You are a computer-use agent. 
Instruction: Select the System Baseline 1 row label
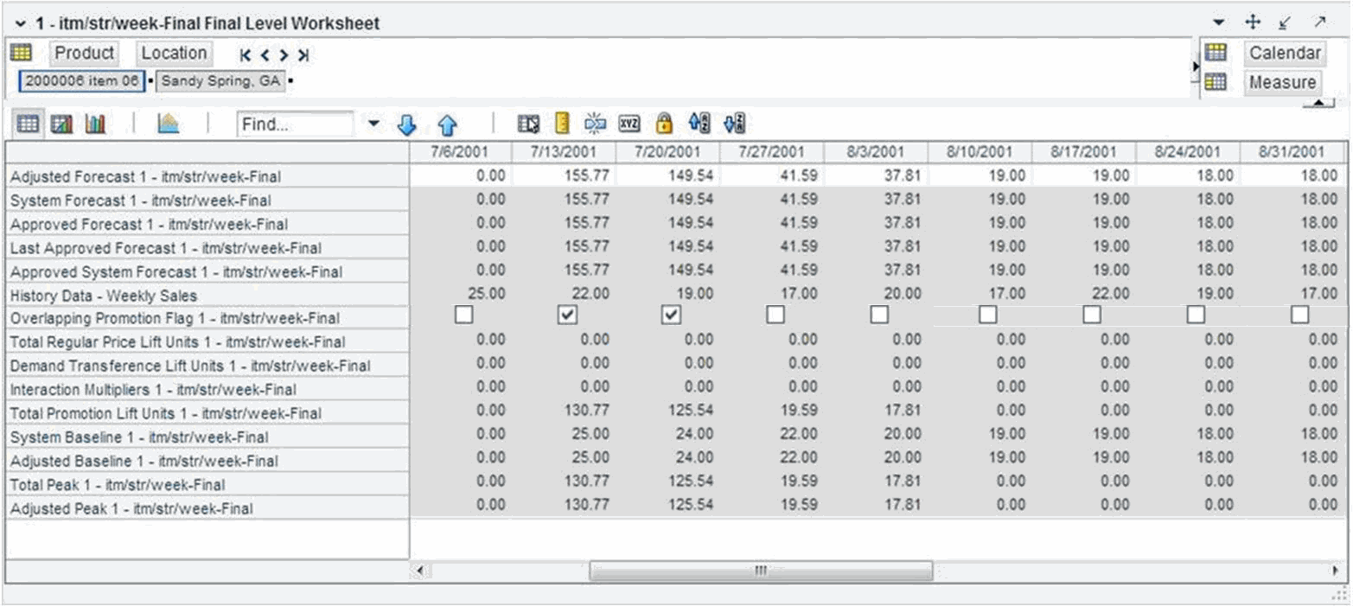tap(207, 437)
